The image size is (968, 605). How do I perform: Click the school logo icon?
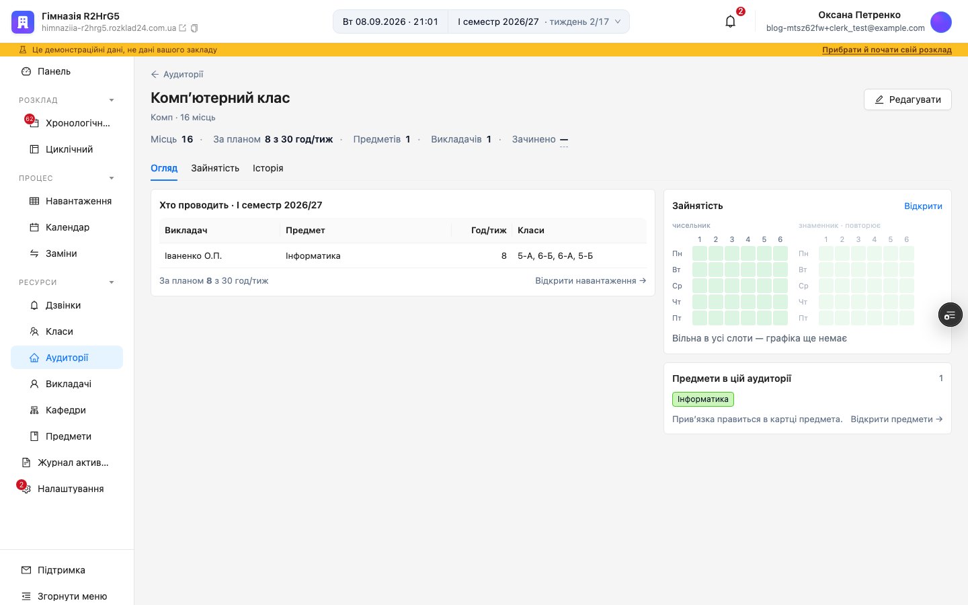point(23,22)
